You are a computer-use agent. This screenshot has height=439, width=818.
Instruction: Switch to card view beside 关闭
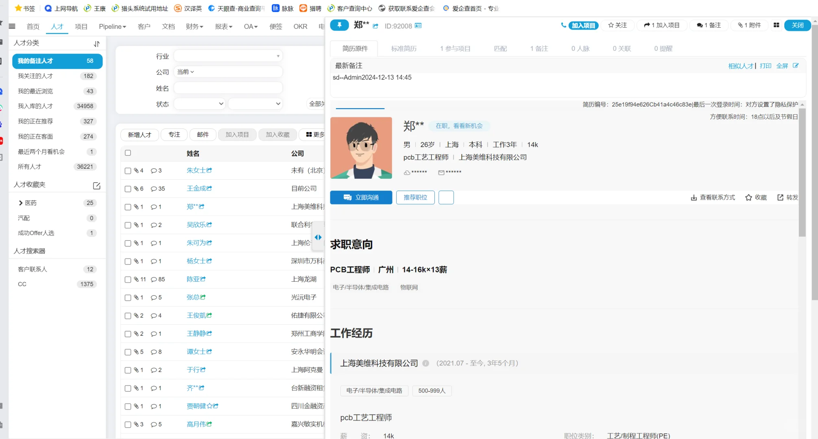(776, 25)
